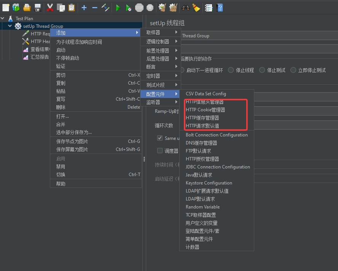Click the Search binoculars icon
This screenshot has width=338, height=271.
point(186,8)
